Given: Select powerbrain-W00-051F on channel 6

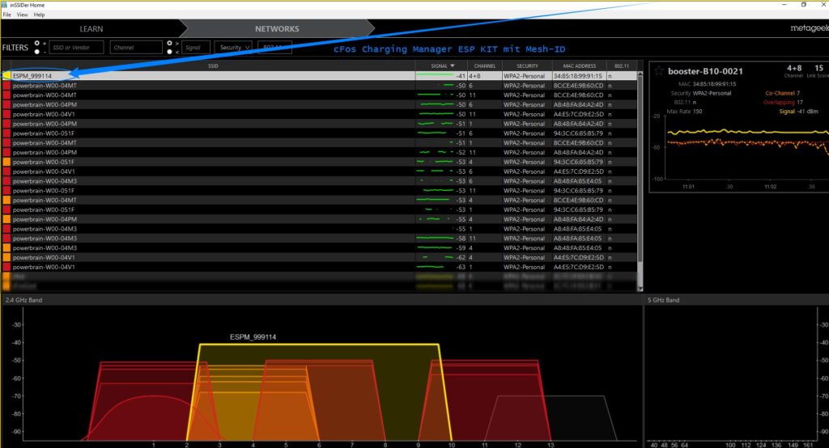Looking at the screenshot, I should pyautogui.click(x=319, y=133).
